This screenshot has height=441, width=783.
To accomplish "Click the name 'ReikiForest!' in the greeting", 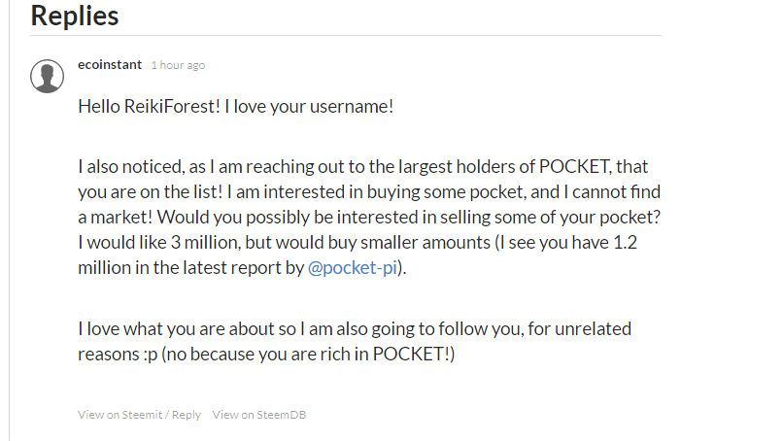I will (x=172, y=107).
